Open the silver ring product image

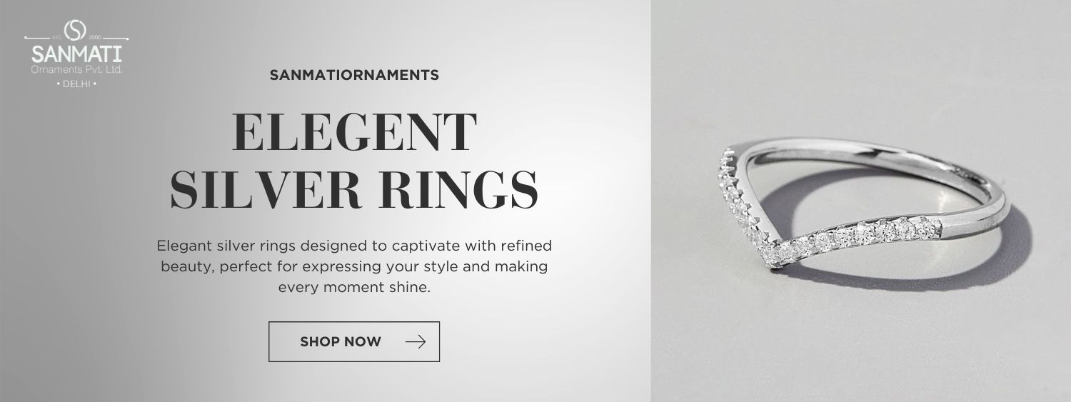pos(860,201)
